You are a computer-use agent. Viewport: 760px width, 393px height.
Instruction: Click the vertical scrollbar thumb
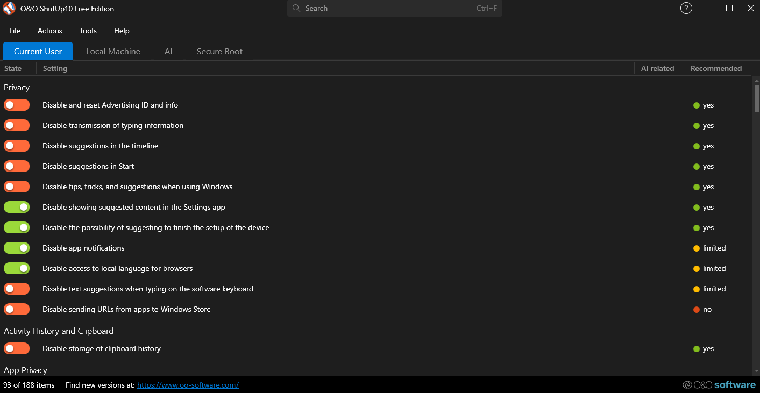756,98
